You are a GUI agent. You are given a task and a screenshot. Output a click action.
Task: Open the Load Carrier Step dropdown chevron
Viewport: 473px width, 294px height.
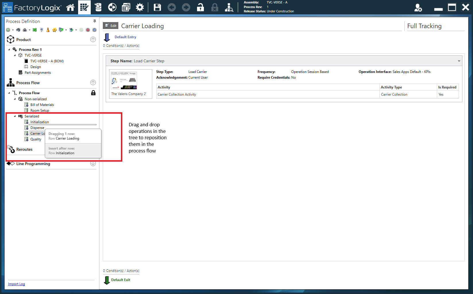[459, 61]
